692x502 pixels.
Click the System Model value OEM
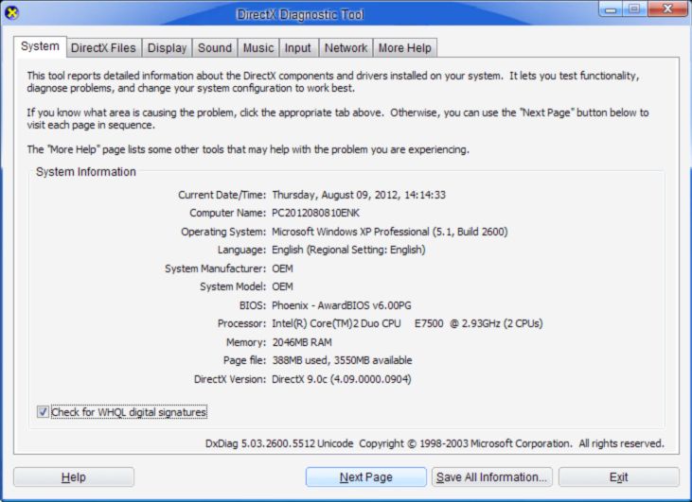pos(282,286)
